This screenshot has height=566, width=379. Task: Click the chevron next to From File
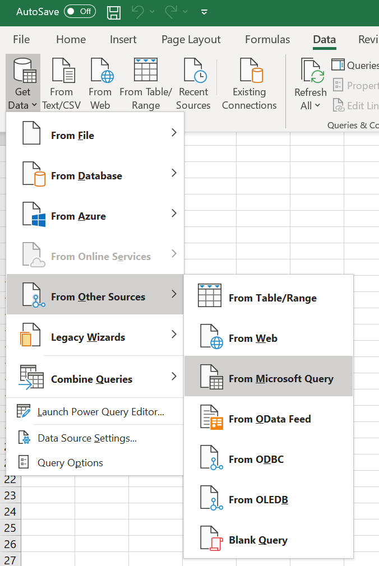pos(174,132)
